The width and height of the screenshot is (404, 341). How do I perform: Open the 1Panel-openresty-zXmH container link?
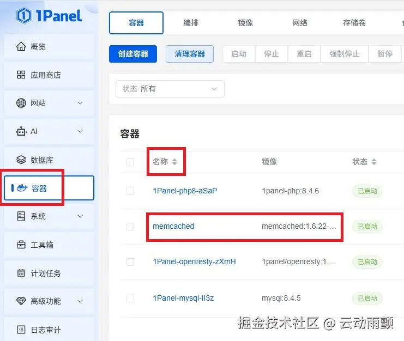pos(194,261)
